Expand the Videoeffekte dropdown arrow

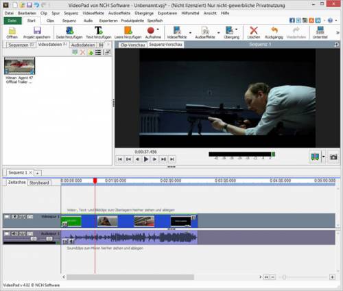[x=190, y=33]
